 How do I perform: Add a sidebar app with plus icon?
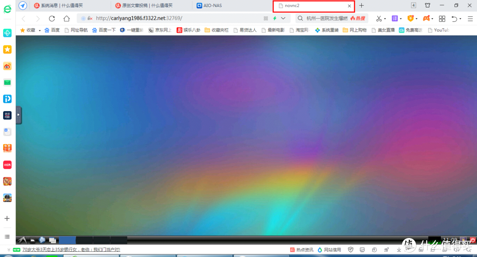click(7, 219)
